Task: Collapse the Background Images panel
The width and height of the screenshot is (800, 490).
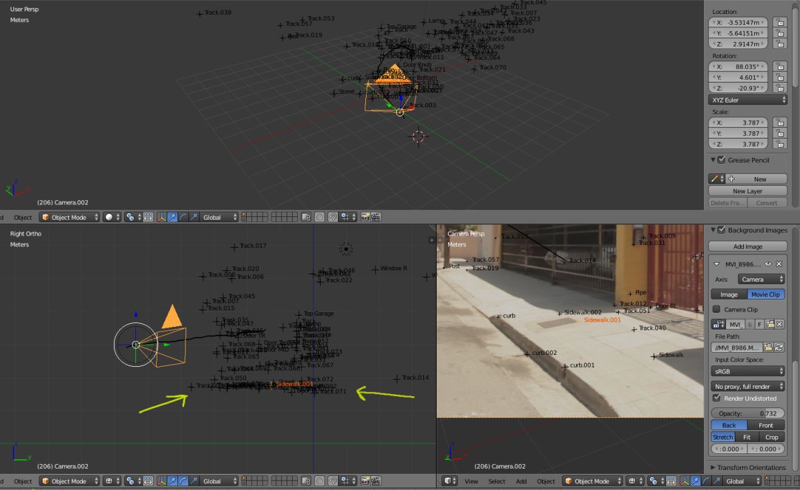Action: pos(713,230)
